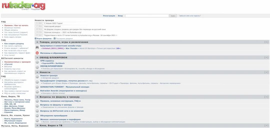This screenshot has height=128, width=270.
Task: Click the feed icon before Карта форумов
Action: coord(35,38)
